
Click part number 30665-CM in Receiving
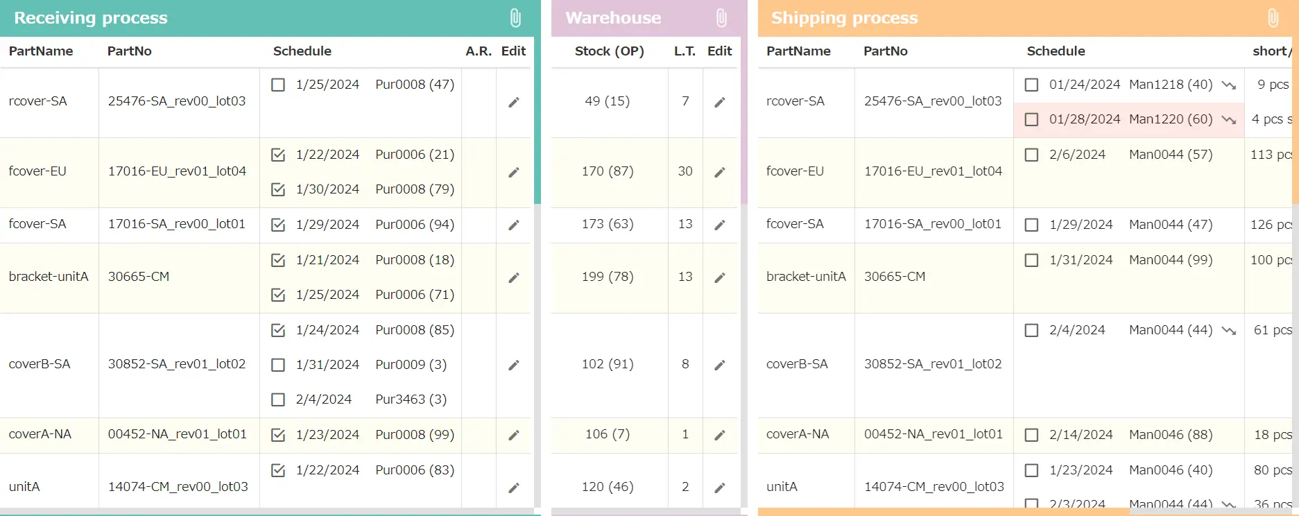coord(139,277)
